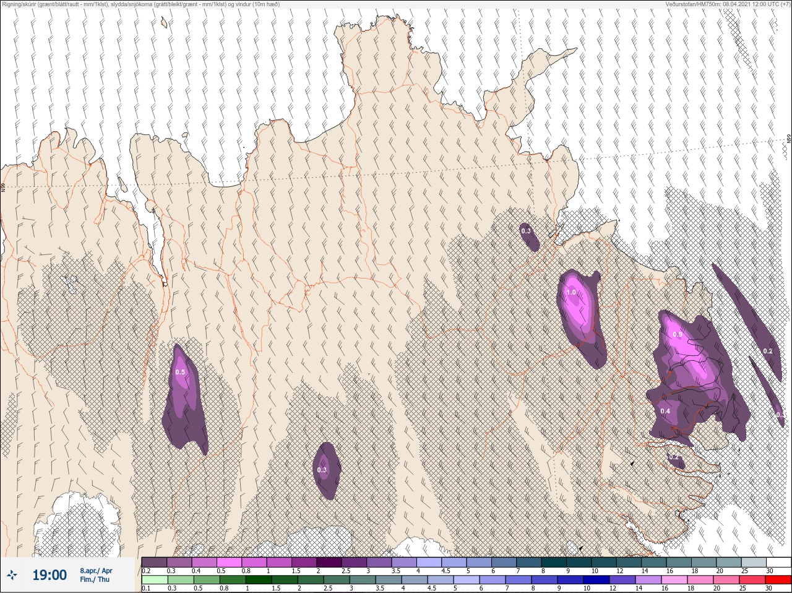Click the 19:00 forecast time label
This screenshot has height=593, width=792.
49,575
